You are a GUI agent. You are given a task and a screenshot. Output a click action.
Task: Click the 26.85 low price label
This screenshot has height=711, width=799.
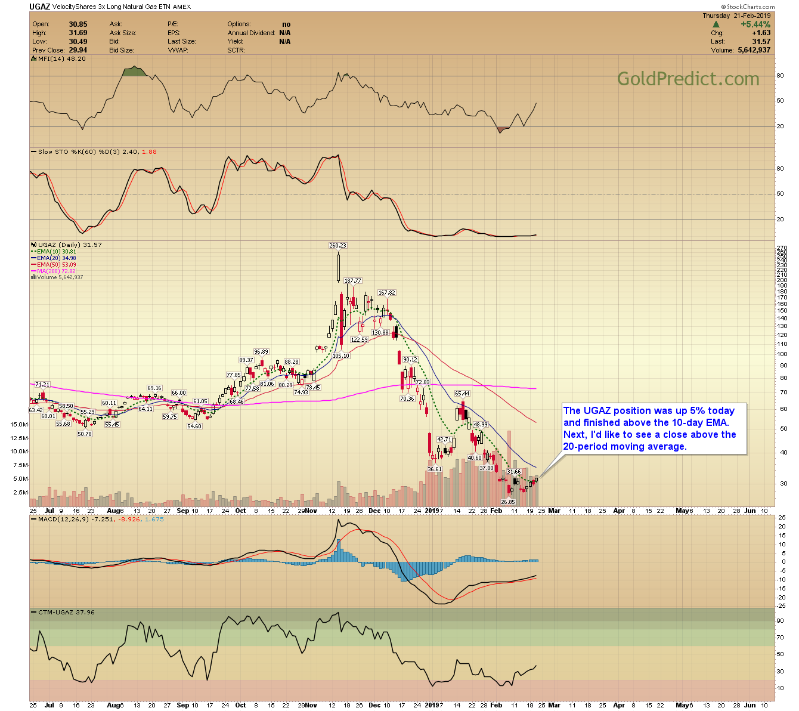507,502
